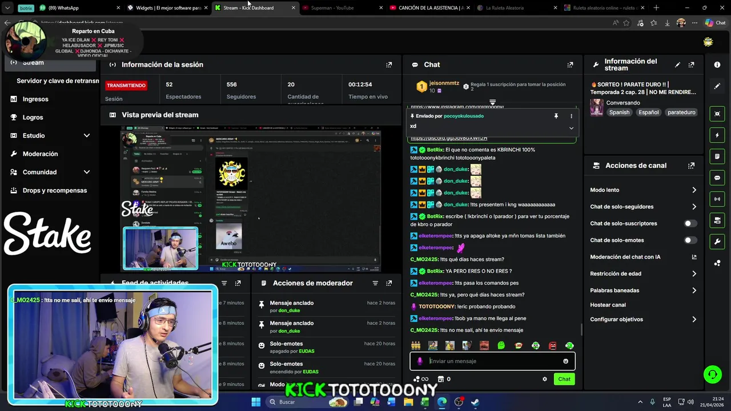Viewport: 731px width, 411px height.
Task: Pop out the Información de la sesión panel
Action: 389,65
